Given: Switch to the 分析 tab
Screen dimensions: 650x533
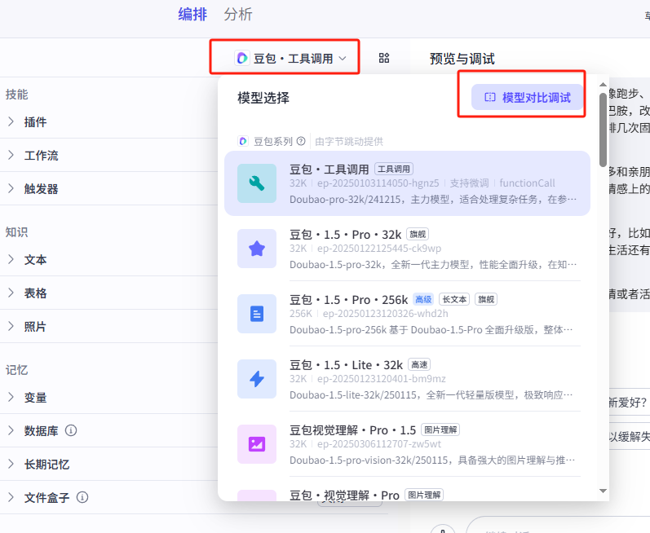Looking at the screenshot, I should point(238,15).
